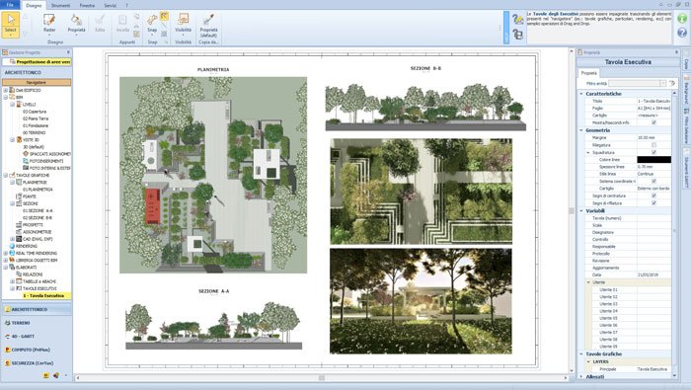Expand the Allegati section
This screenshot has height=390, width=691.
pos(581,377)
